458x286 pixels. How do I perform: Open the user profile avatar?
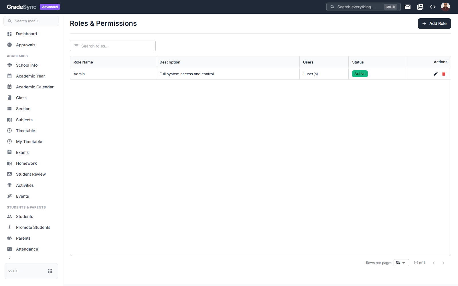pyautogui.click(x=445, y=7)
